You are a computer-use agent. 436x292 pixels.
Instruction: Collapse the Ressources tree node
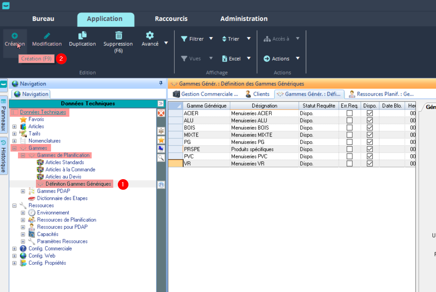[x=14, y=205]
